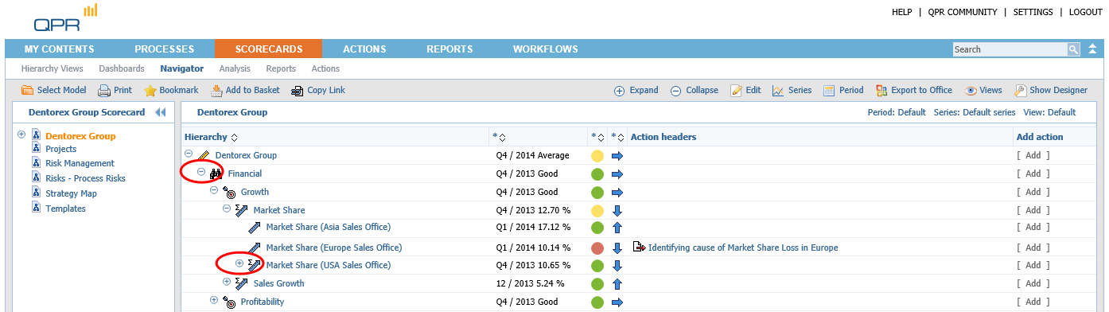
Task: Open the Identifying cause of Market Share Loss link
Action: pyautogui.click(x=743, y=248)
